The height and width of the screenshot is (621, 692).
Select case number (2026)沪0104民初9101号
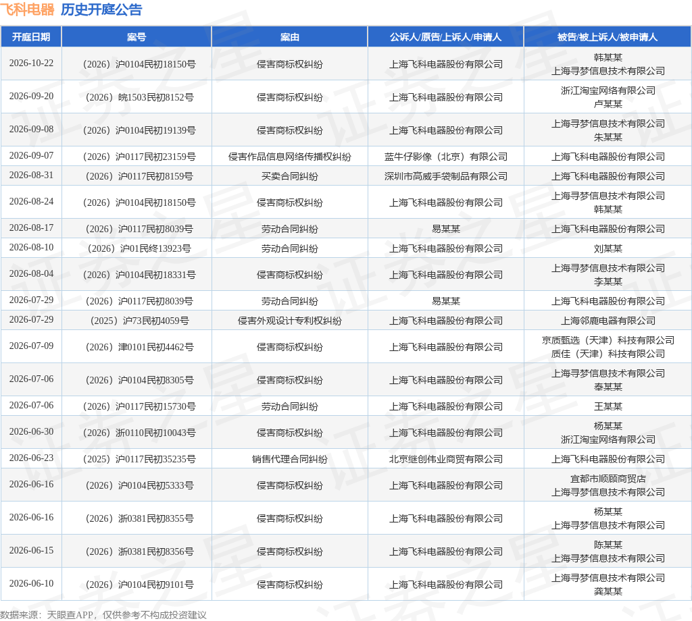coord(139,585)
